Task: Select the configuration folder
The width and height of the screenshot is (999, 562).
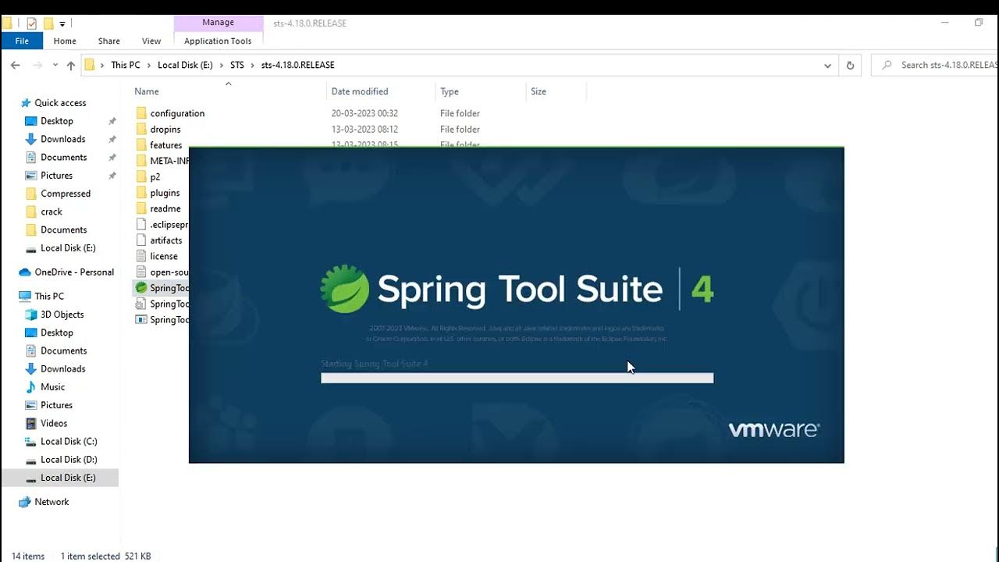Action: point(177,113)
